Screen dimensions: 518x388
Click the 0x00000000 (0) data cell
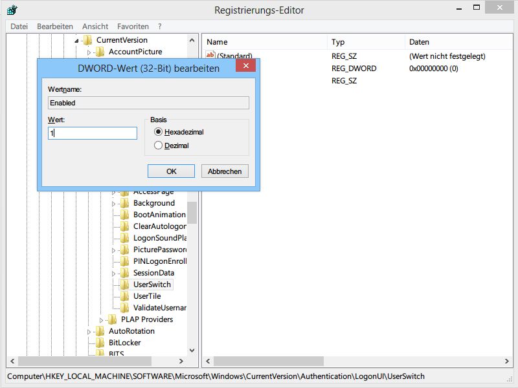pos(433,69)
